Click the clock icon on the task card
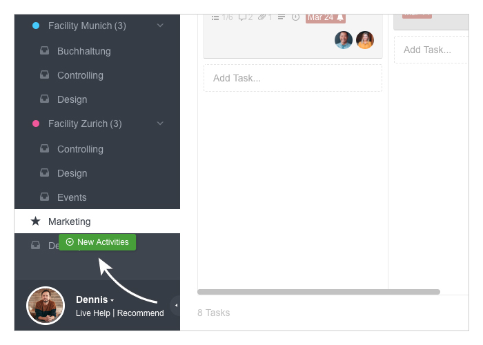This screenshot has width=483, height=345. (295, 17)
